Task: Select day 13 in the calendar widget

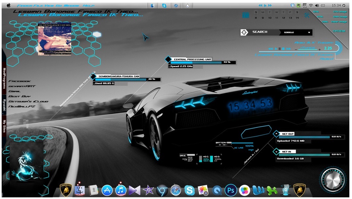Action: [290, 18]
